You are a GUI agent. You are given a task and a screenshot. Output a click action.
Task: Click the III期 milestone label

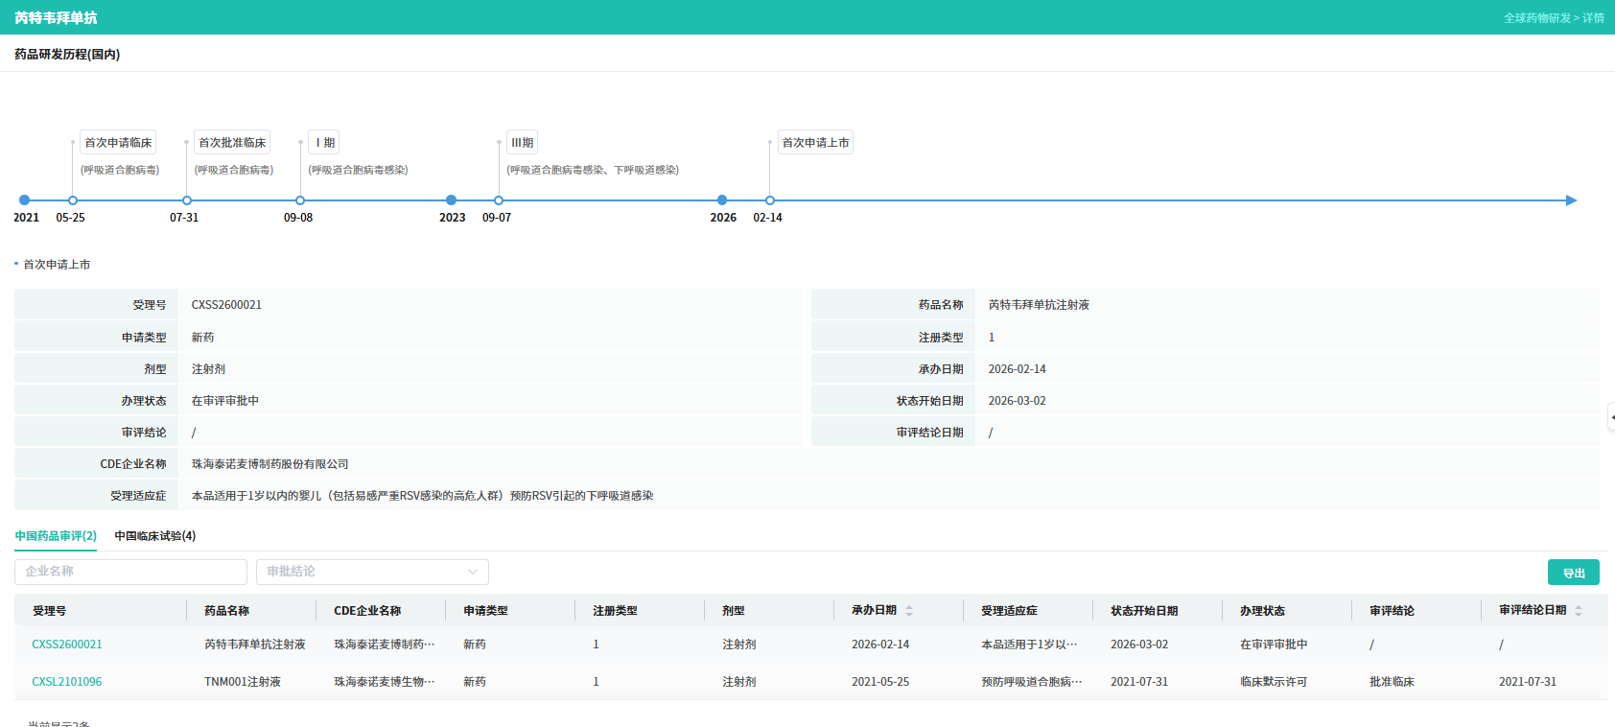522,143
